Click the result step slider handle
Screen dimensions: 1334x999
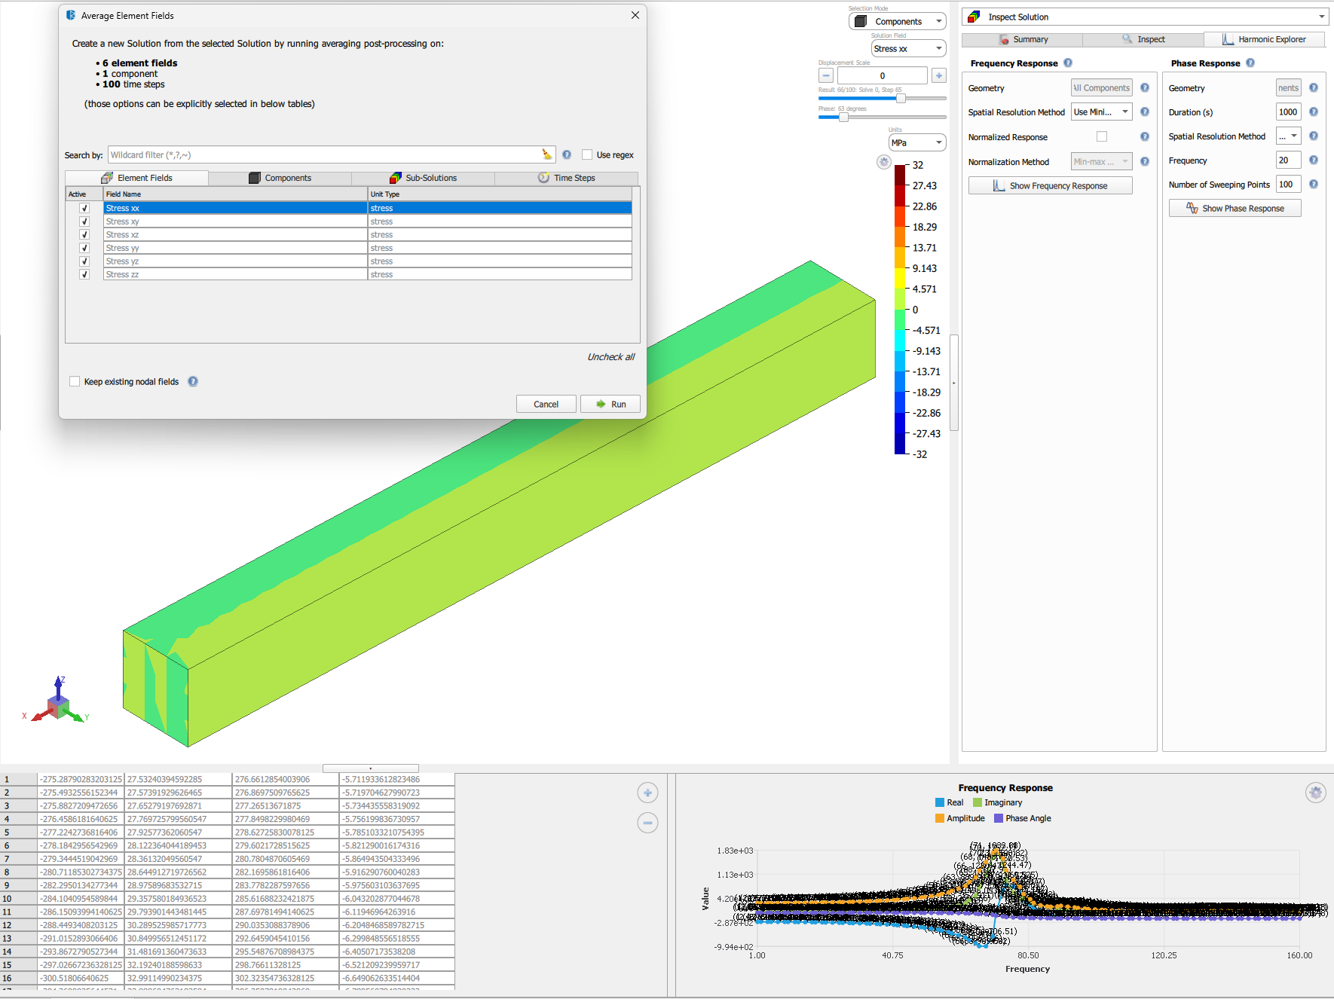[901, 98]
